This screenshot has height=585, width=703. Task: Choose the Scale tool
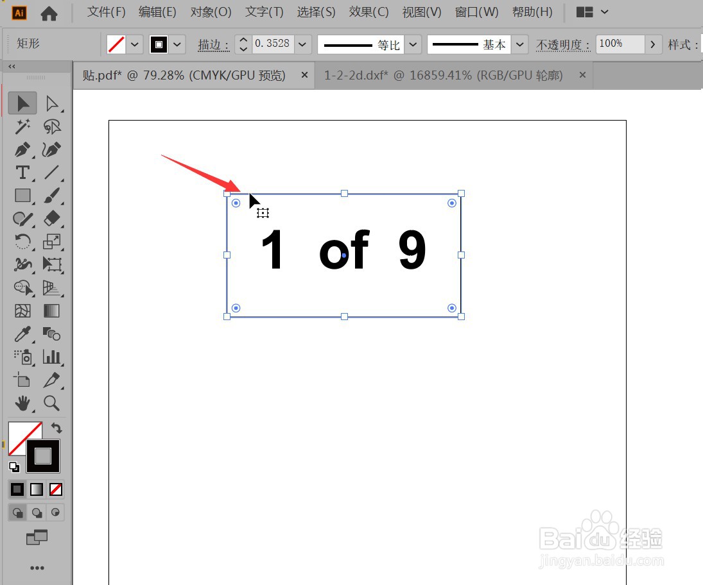pyautogui.click(x=52, y=242)
